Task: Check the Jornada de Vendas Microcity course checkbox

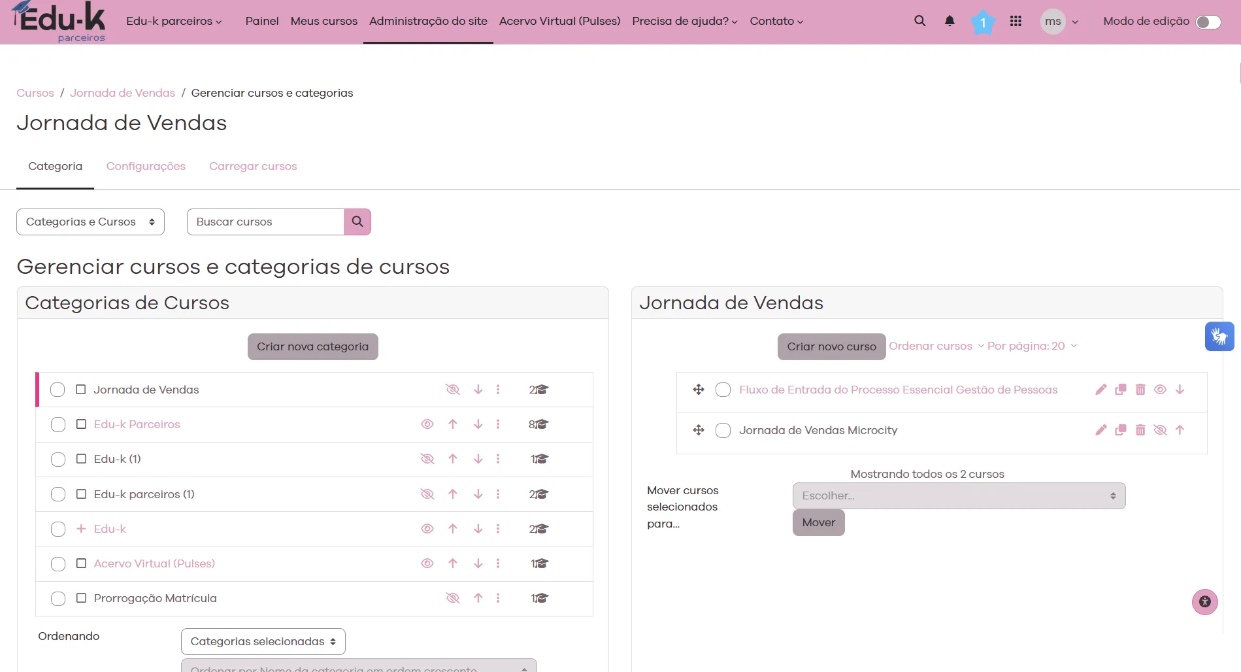Action: click(x=723, y=430)
